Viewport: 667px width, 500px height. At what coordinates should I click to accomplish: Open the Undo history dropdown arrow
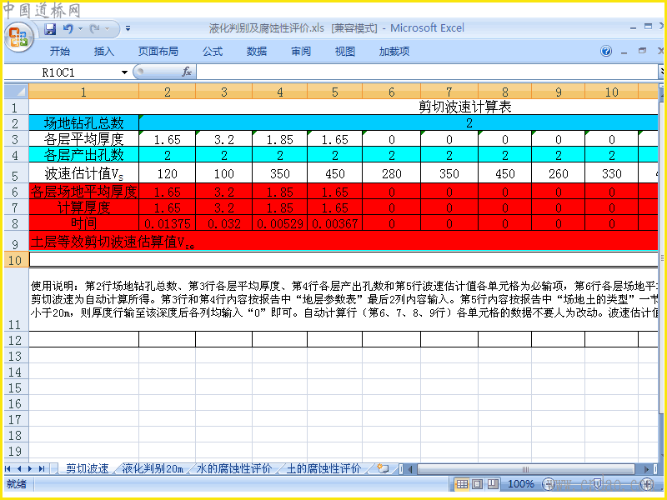coord(80,29)
